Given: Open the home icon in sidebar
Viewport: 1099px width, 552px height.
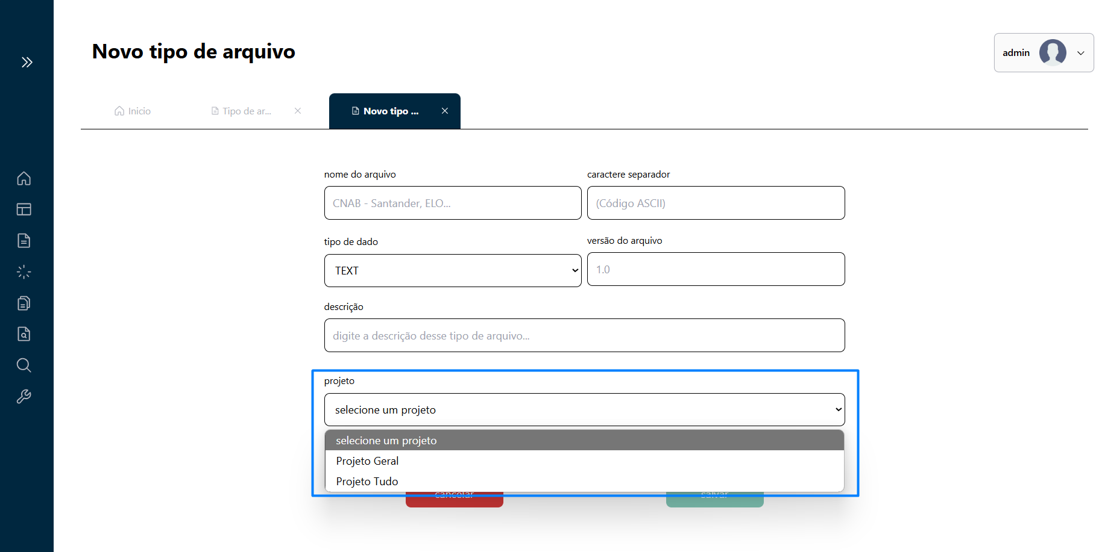Looking at the screenshot, I should click(24, 179).
